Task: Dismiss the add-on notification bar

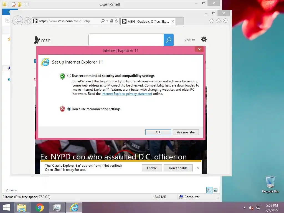Action: point(197,168)
